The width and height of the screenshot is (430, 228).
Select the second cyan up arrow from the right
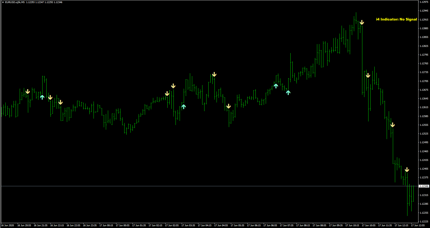pyautogui.click(x=276, y=86)
